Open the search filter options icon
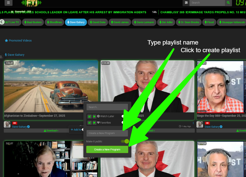The height and width of the screenshot is (177, 246). coord(186,3)
